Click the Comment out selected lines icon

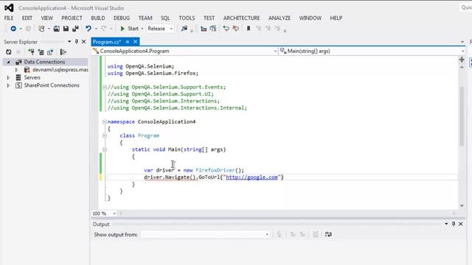point(204,29)
